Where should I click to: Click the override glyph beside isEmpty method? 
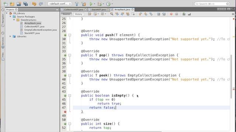coord(65,95)
